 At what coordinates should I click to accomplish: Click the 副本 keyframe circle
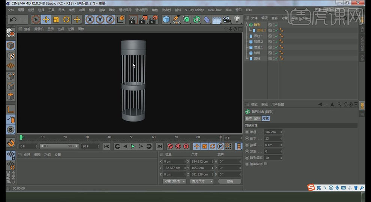point(247,138)
